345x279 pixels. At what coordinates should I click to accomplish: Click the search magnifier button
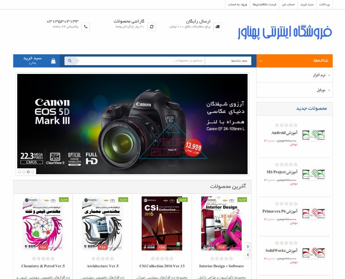point(70,61)
